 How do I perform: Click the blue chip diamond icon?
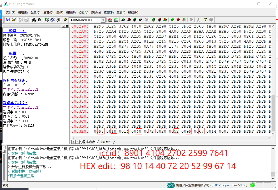pos(52,20)
